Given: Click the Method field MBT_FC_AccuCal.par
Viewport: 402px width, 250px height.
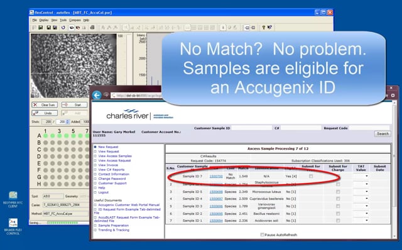Looking at the screenshot, I should click(x=65, y=214).
